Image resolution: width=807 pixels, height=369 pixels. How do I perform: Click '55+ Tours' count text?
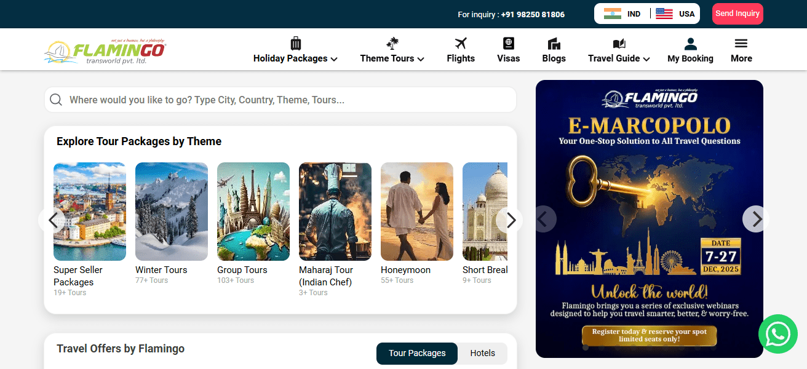(x=397, y=280)
